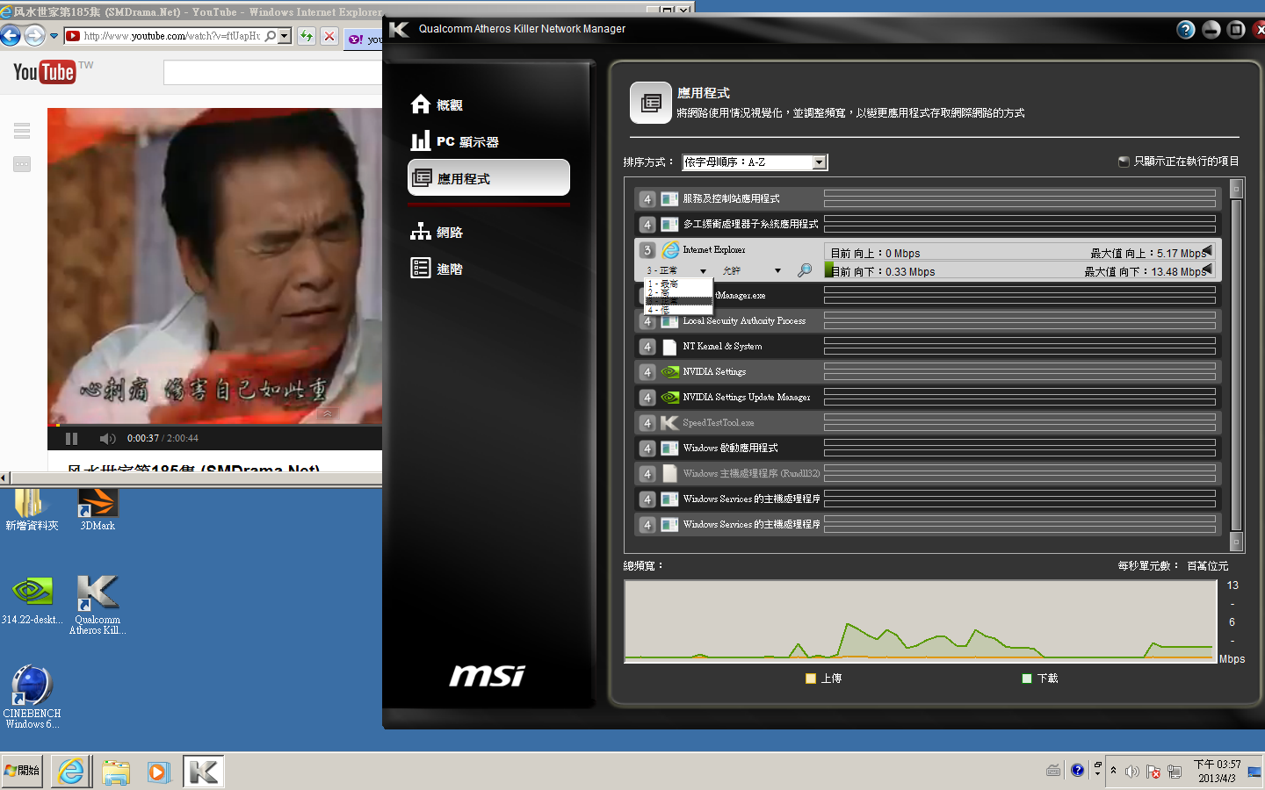Click the document icon of Windows 主機處理程序 (Rundll32)
The width and height of the screenshot is (1265, 790).
(669, 474)
